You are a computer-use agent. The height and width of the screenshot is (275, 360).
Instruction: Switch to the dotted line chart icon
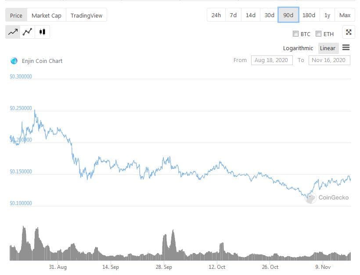27,32
